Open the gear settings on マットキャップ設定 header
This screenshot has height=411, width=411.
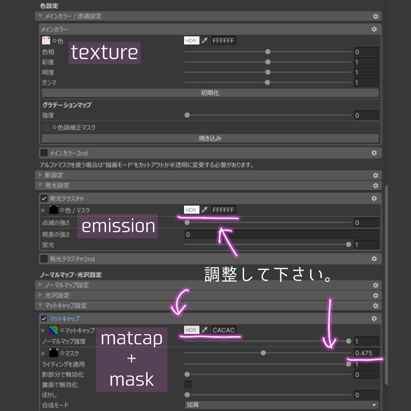[375, 306]
